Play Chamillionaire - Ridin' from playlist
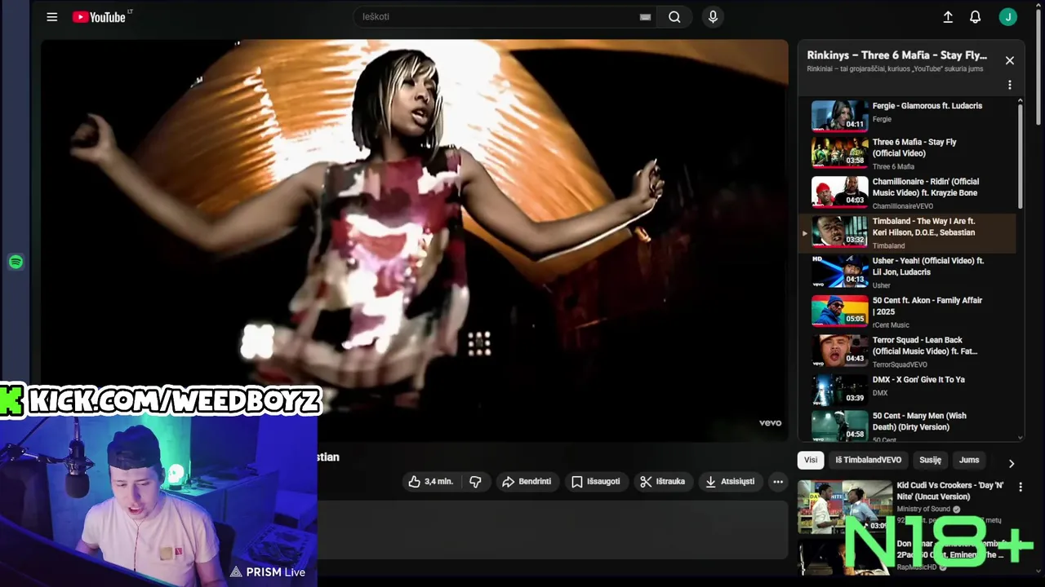1045x587 pixels. (906, 192)
